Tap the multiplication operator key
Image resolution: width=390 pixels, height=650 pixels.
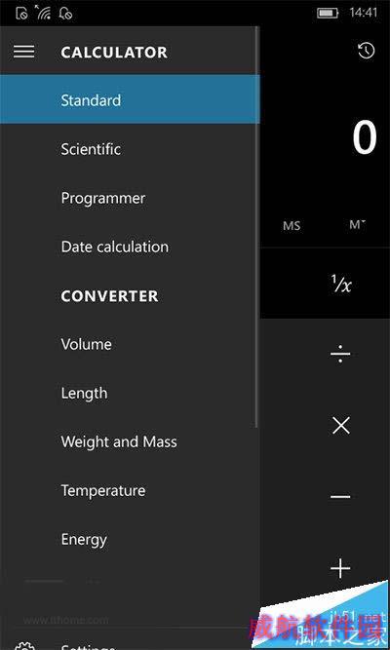point(341,426)
